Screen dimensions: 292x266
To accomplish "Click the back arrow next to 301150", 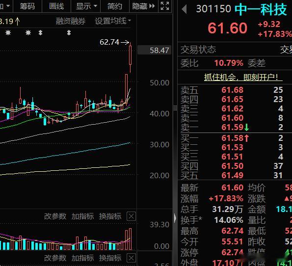I will [184, 9].
